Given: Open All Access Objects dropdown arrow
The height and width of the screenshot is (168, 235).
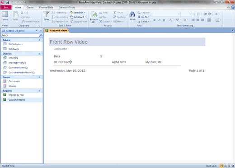Looking at the screenshot, I should click(x=37, y=31).
